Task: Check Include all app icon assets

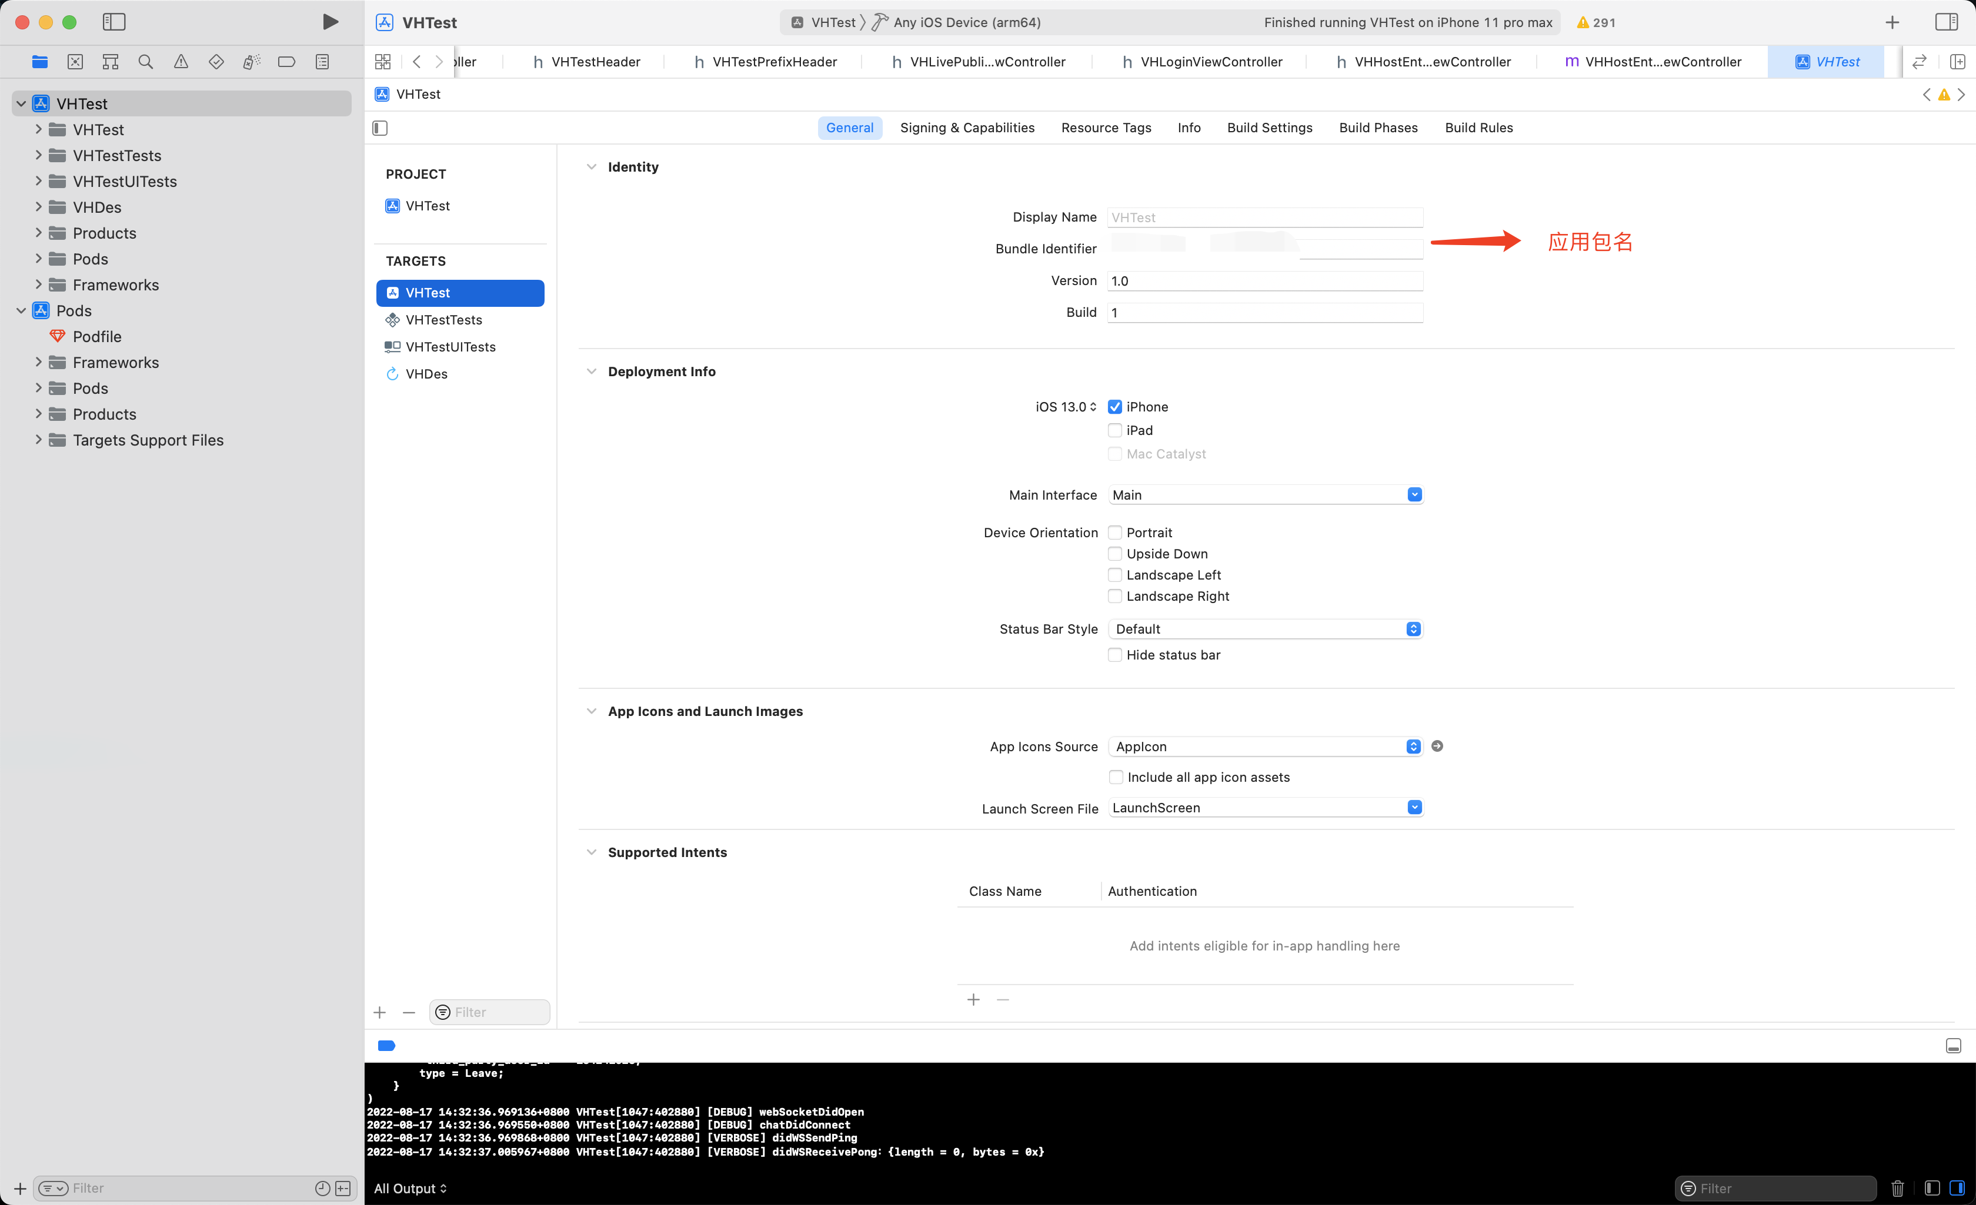Action: (1116, 777)
